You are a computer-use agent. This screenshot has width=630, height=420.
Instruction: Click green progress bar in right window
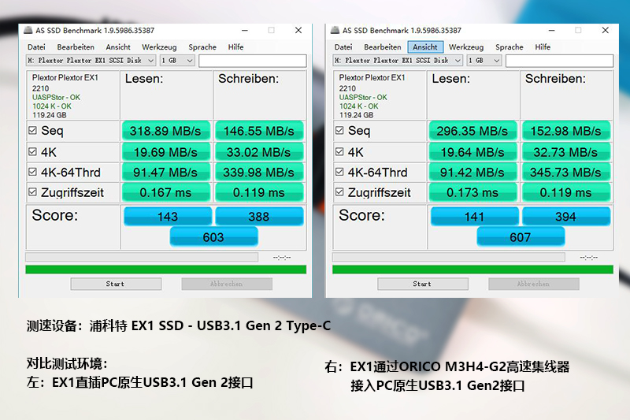pos(473,269)
